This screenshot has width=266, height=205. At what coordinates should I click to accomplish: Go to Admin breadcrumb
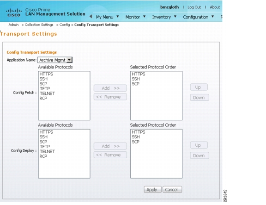13,25
